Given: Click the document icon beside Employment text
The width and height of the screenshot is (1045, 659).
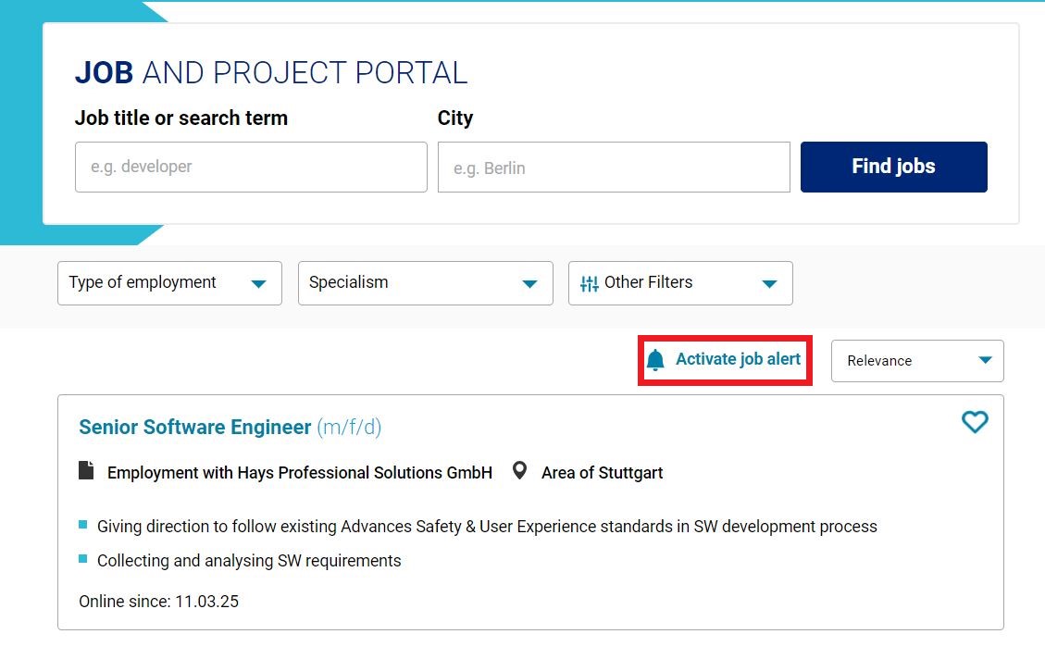Looking at the screenshot, I should (x=86, y=471).
